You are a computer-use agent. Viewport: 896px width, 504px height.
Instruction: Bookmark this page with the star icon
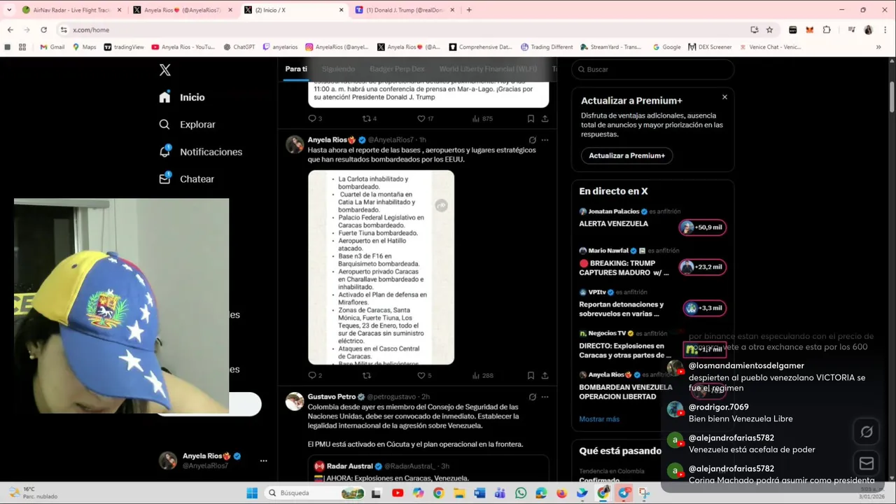click(769, 30)
